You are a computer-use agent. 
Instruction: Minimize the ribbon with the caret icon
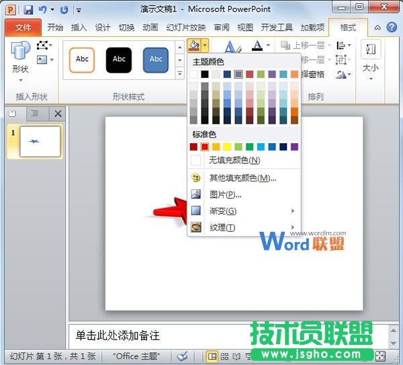(377, 28)
